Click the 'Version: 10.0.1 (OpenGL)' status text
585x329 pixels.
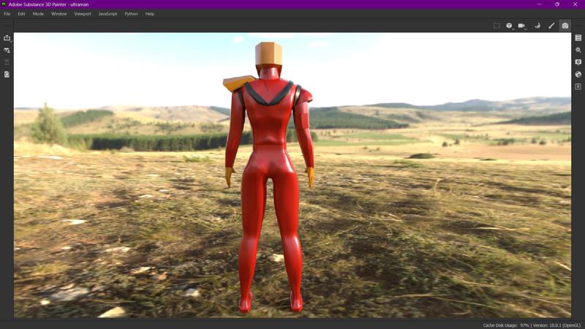[556, 325]
